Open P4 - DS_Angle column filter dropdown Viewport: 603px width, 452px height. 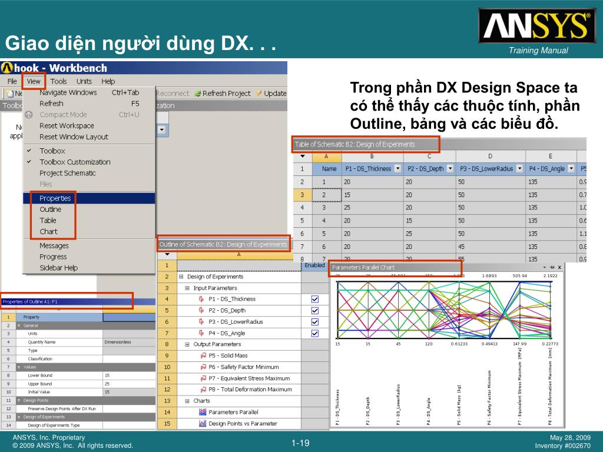(571, 168)
